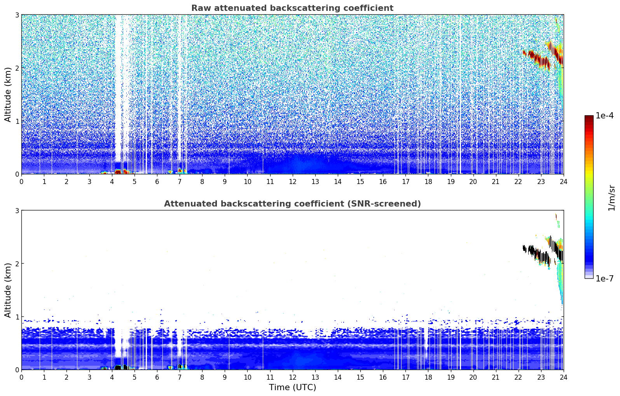Viewport: 620px width, 396px height.
Task: Click "Altitude (km)" label of the SNR-screened plot
Action: pos(8,290)
